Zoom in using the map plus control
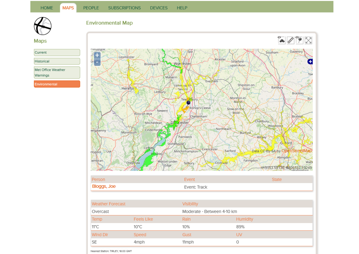Viewport: 359px width, 254px height. (97, 55)
